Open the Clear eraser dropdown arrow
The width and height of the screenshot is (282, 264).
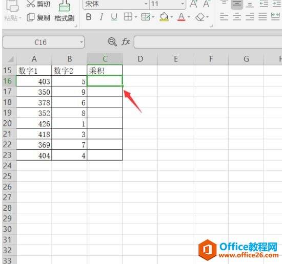(x=207, y=17)
